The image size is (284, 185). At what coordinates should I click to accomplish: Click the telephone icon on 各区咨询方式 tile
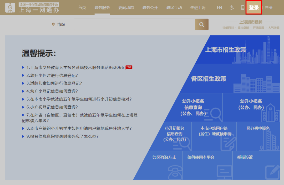pos(174,172)
